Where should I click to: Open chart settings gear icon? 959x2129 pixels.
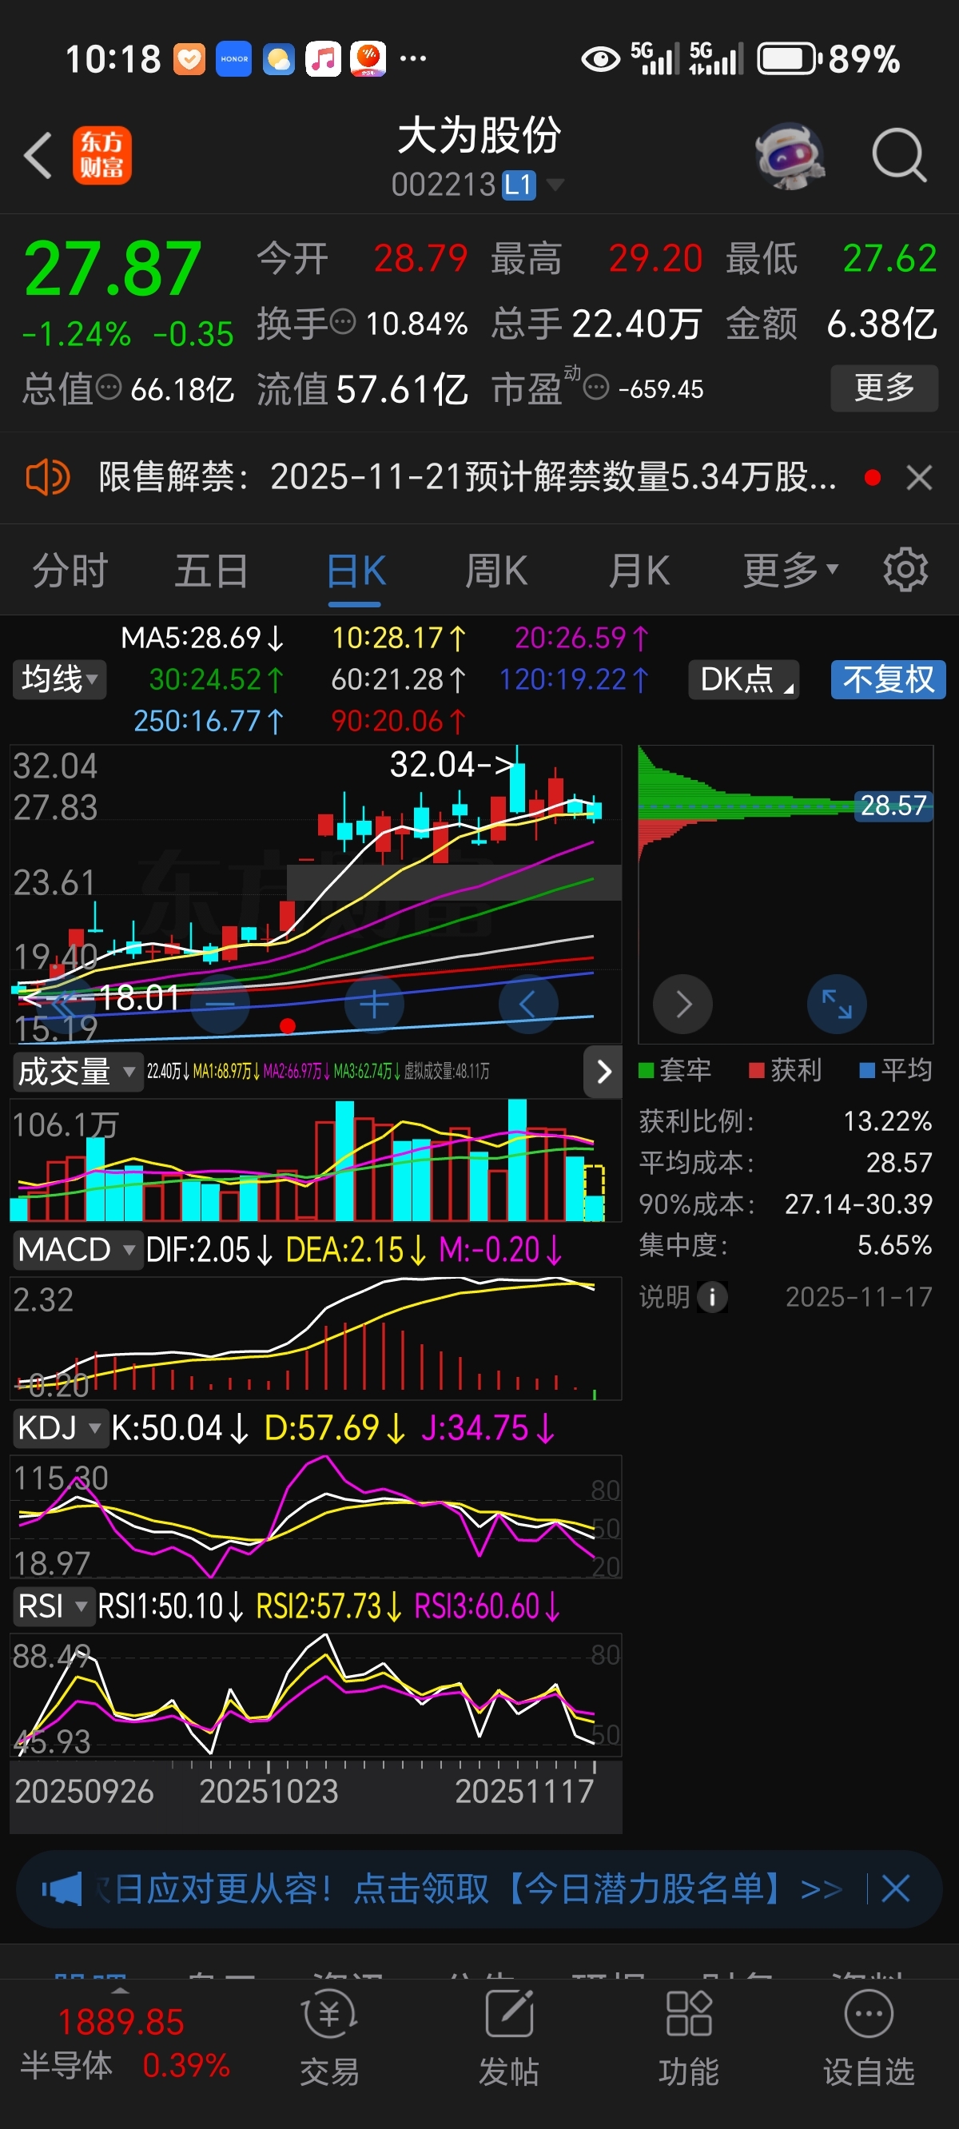tap(905, 570)
